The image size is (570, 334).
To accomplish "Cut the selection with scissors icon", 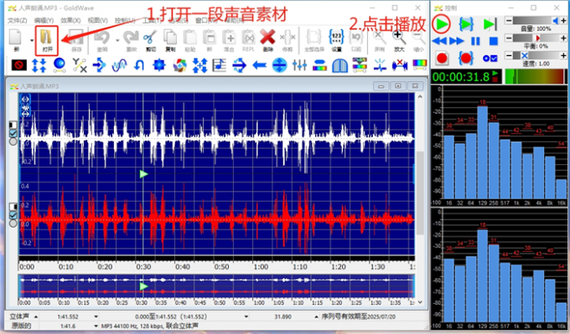I will pos(150,40).
